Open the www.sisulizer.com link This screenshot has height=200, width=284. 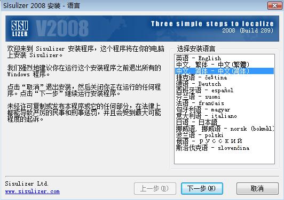(x=33, y=191)
